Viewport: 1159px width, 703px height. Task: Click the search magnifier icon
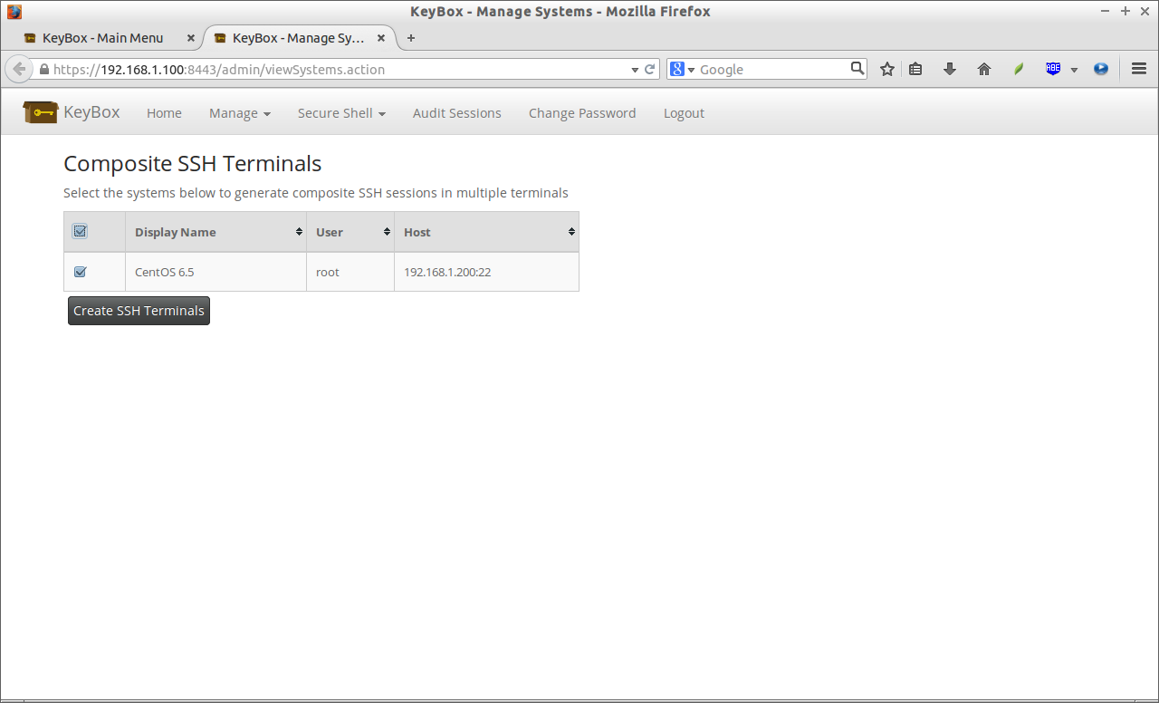click(x=857, y=68)
